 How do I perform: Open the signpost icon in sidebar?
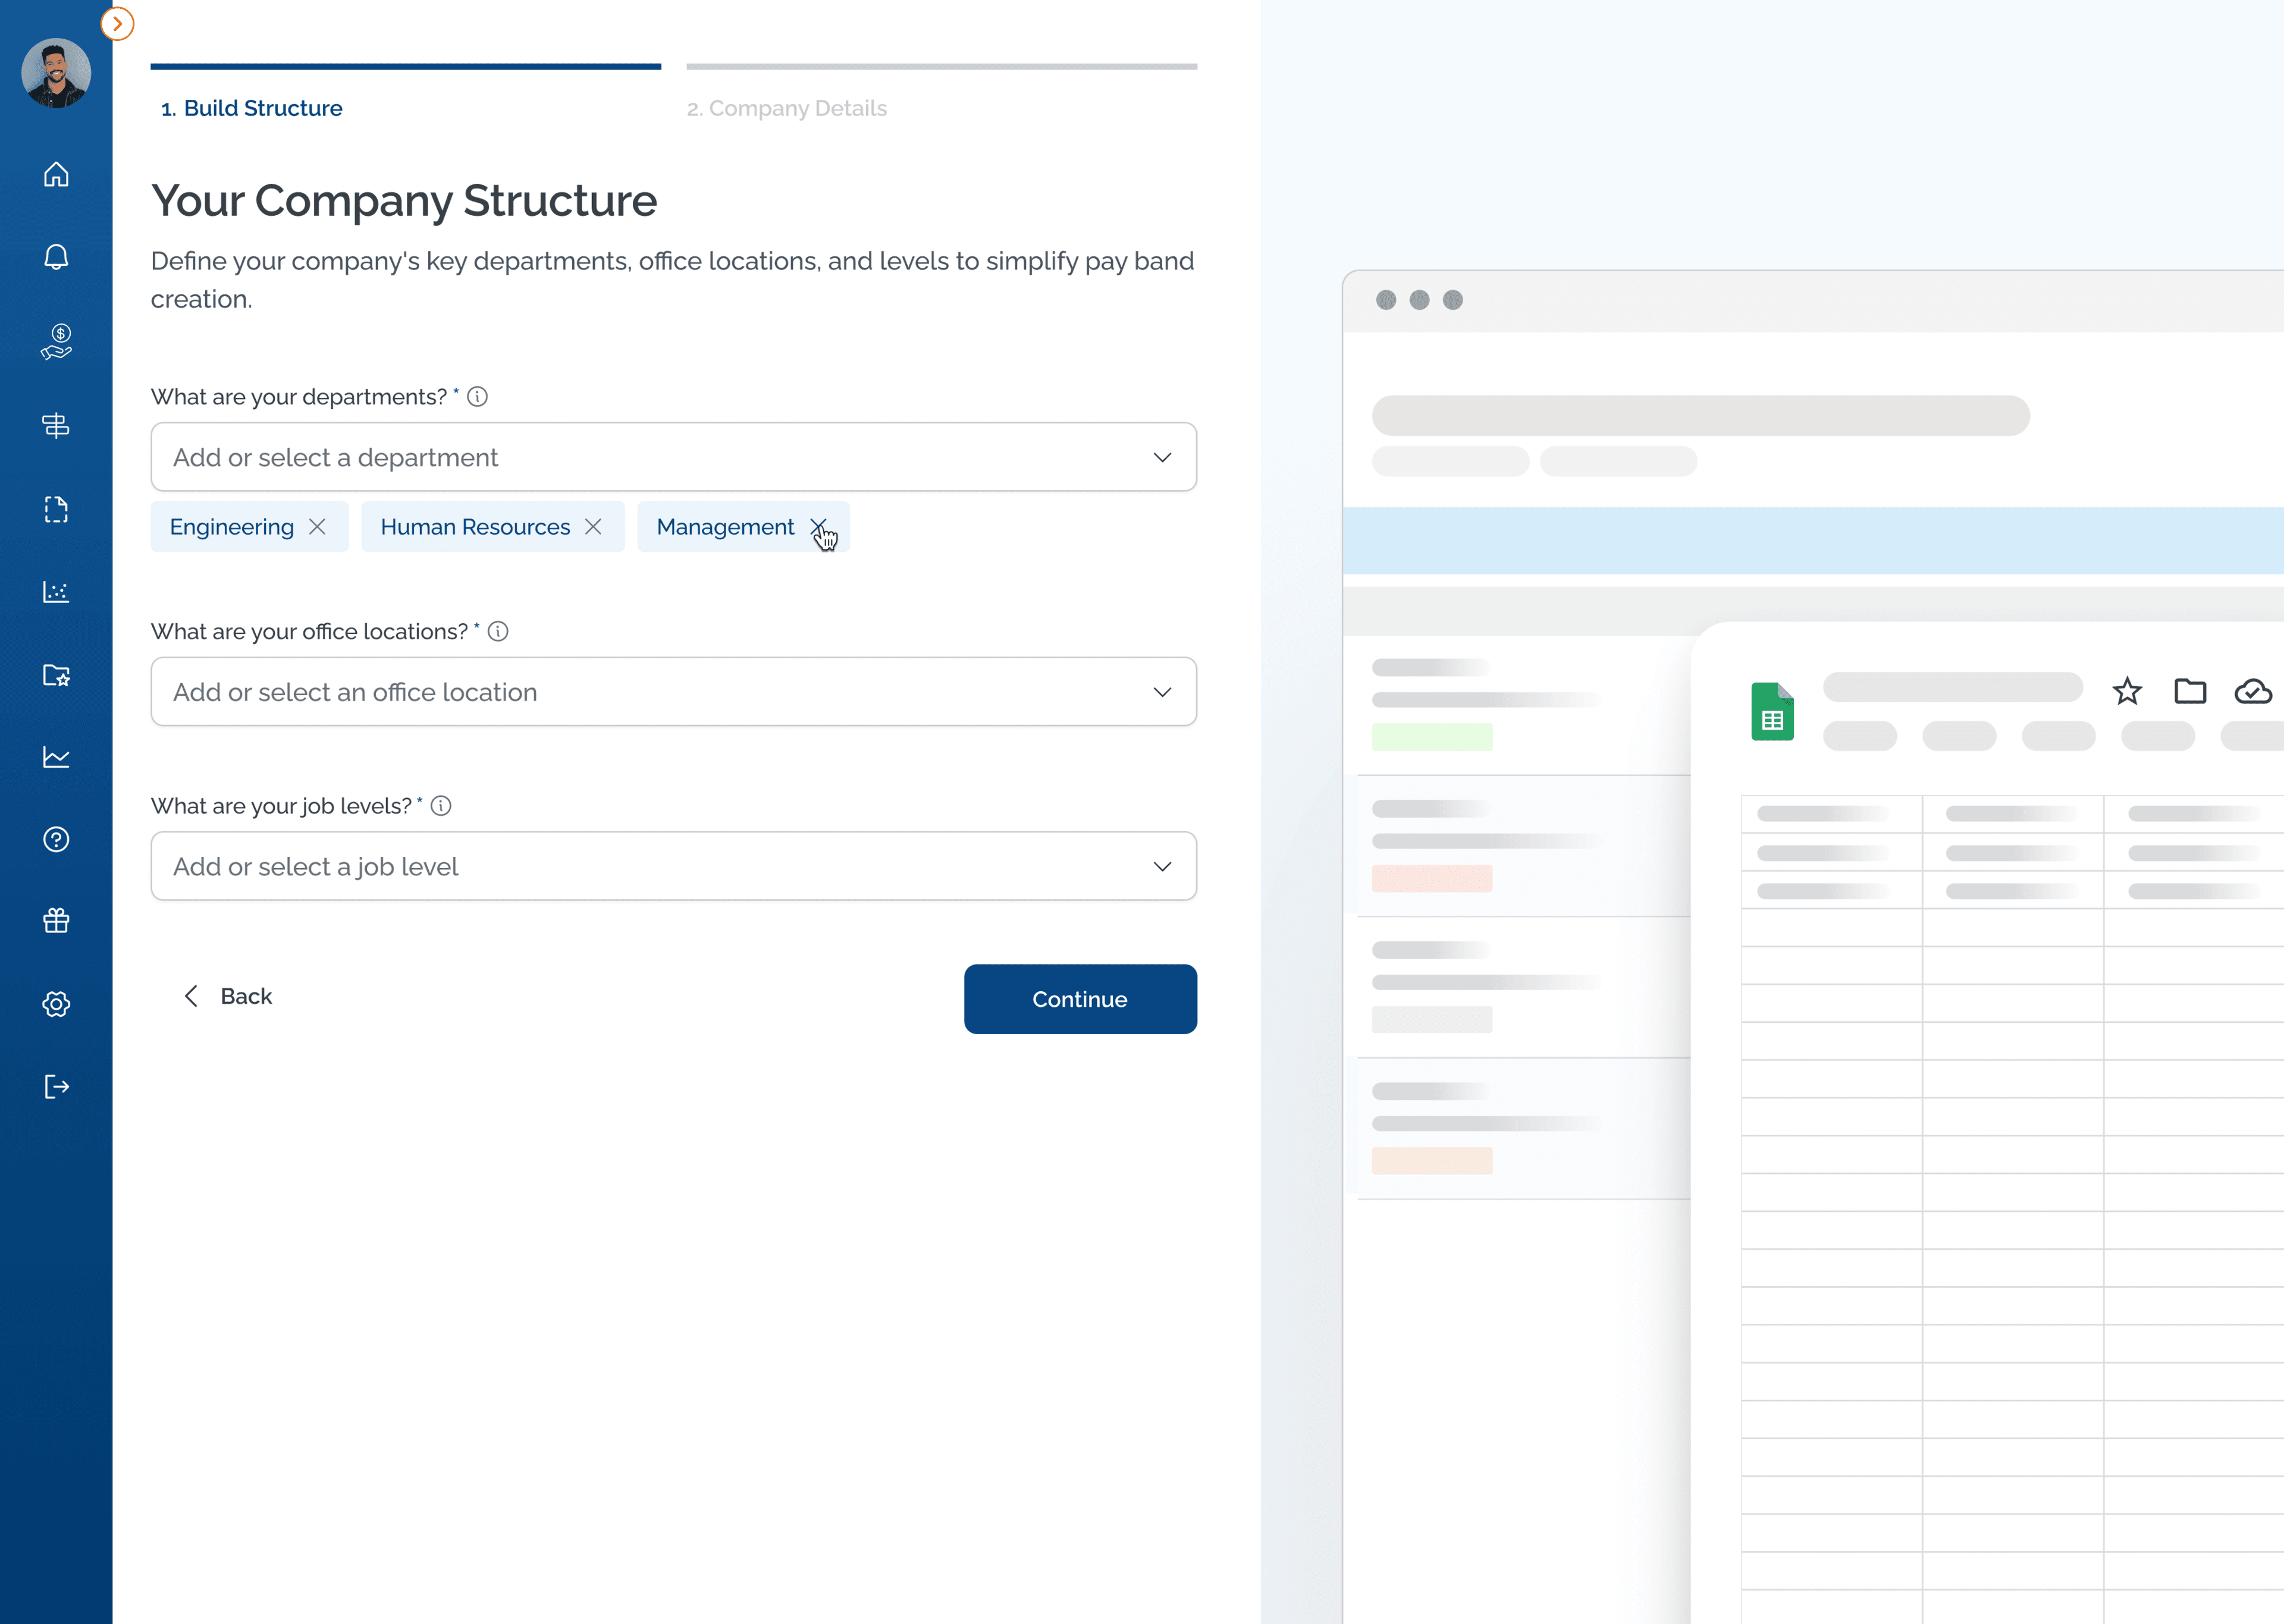point(56,426)
